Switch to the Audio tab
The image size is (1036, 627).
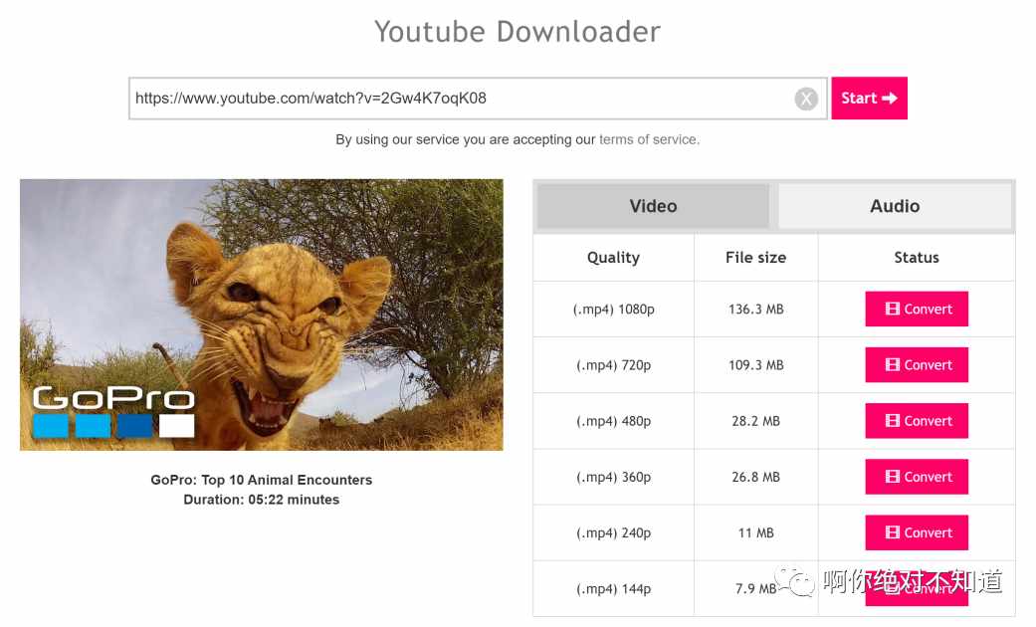point(895,206)
